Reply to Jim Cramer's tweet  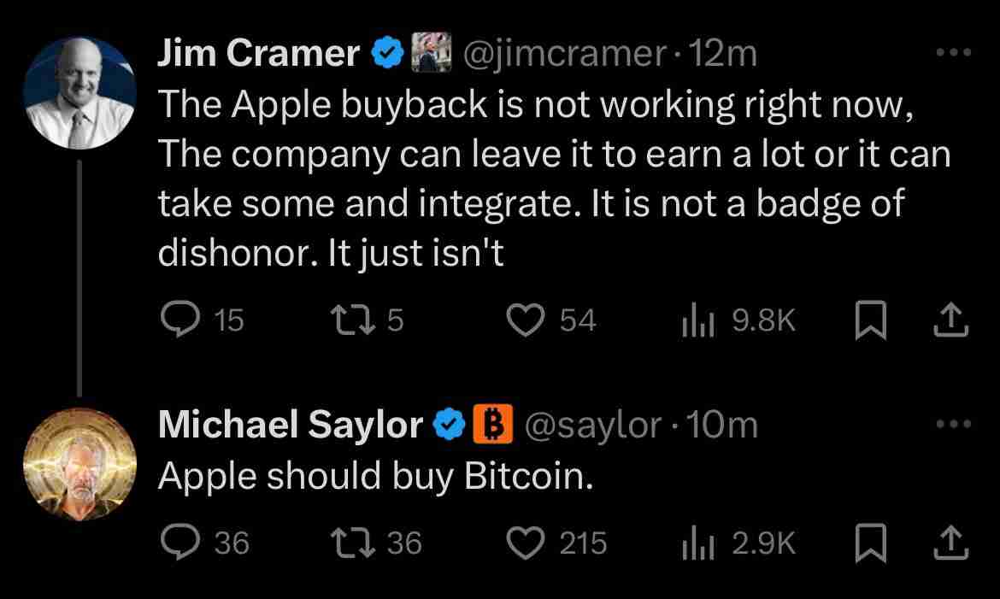click(181, 320)
